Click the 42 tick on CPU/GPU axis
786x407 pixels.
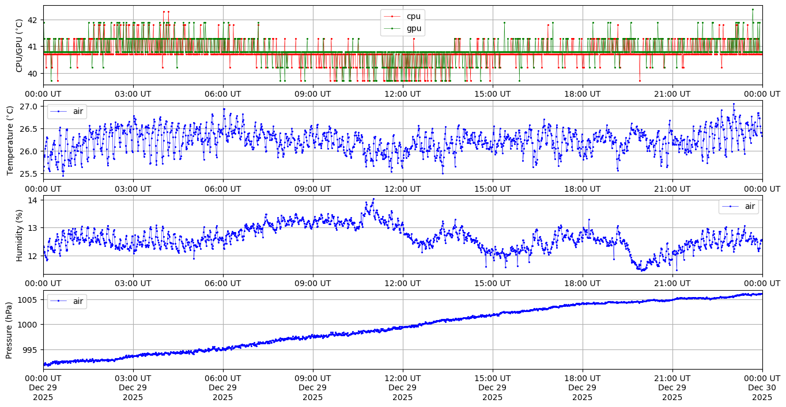[x=32, y=20]
